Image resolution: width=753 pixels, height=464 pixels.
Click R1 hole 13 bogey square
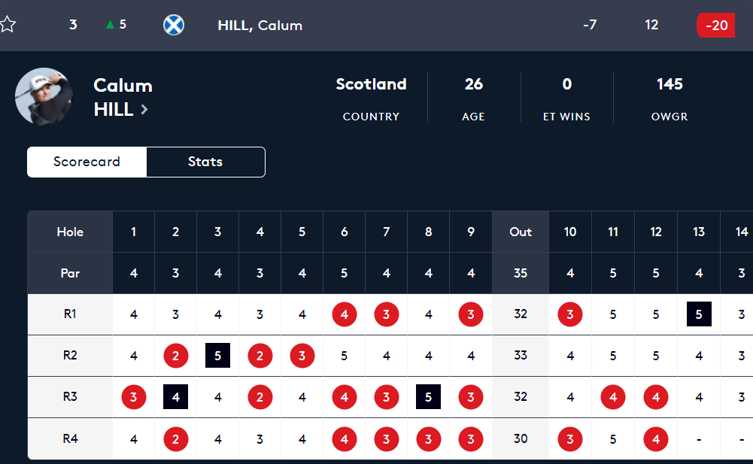699,314
